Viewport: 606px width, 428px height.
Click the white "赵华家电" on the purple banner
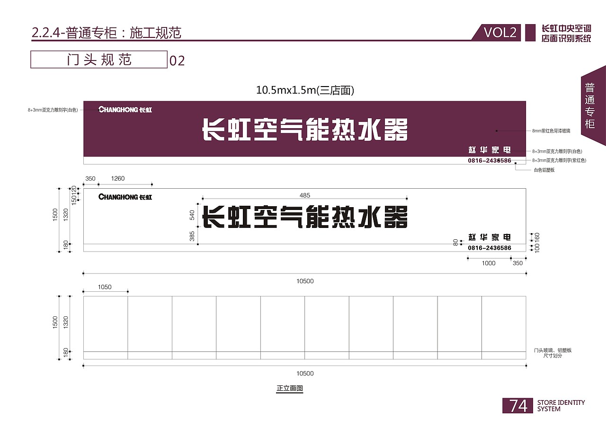tap(490, 150)
